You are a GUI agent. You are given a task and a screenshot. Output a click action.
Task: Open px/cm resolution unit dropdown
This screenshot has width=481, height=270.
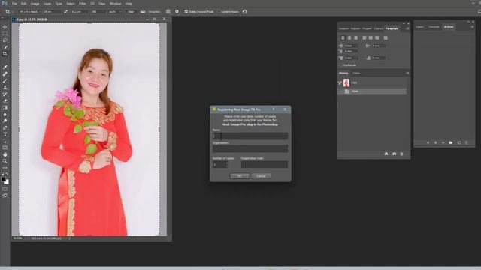tap(115, 12)
